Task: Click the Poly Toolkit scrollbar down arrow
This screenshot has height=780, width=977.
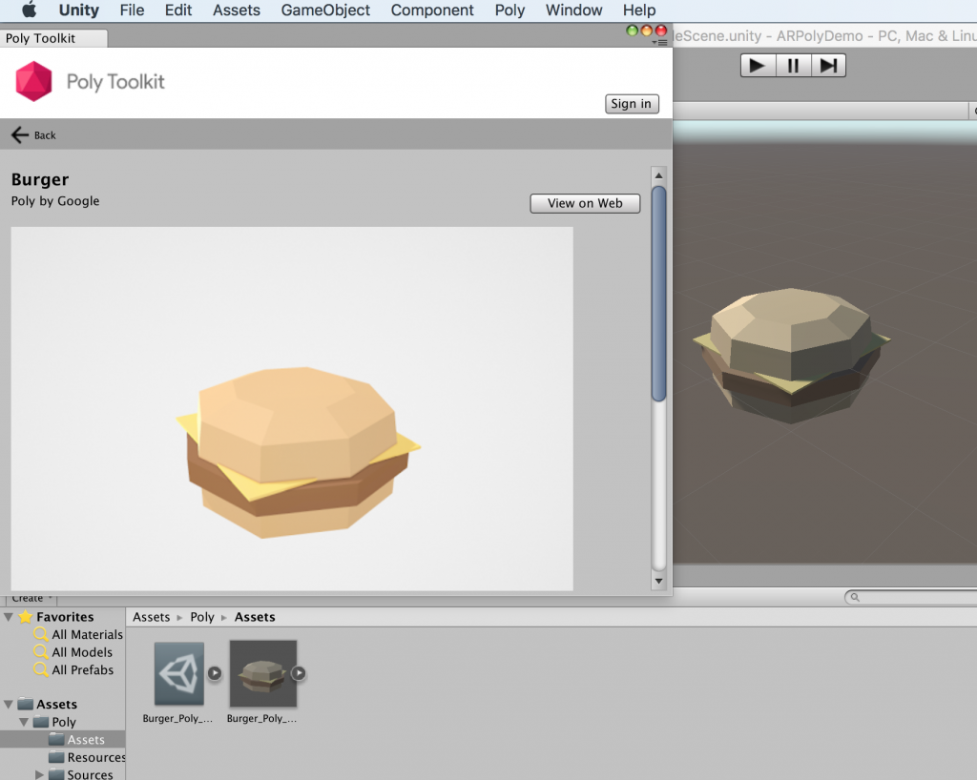Action: 658,580
